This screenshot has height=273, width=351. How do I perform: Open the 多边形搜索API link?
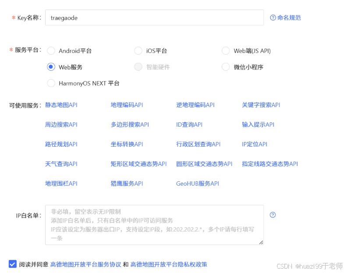click(130, 124)
